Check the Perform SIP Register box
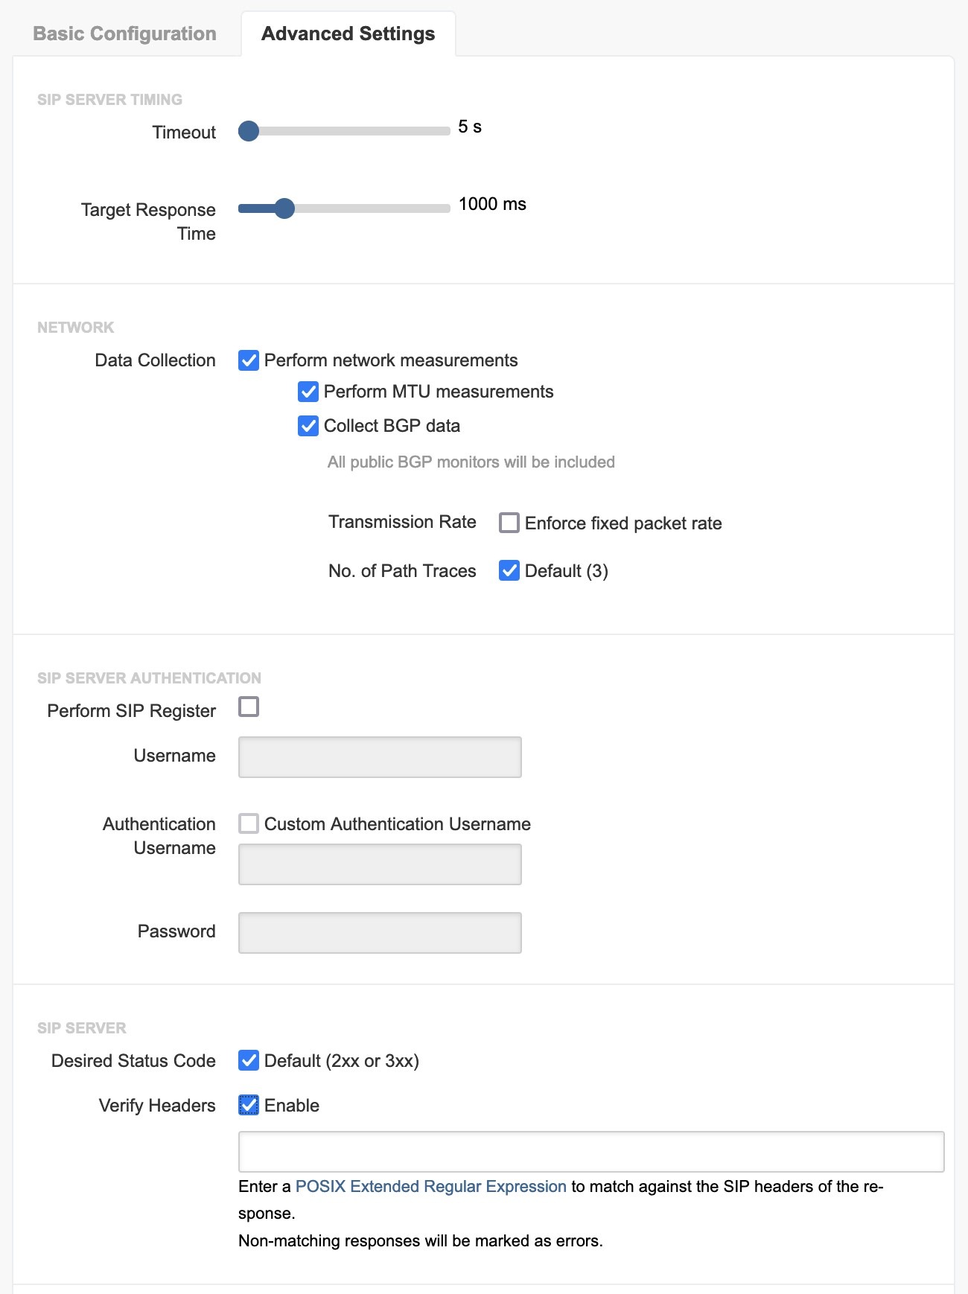968x1294 pixels. tap(249, 707)
